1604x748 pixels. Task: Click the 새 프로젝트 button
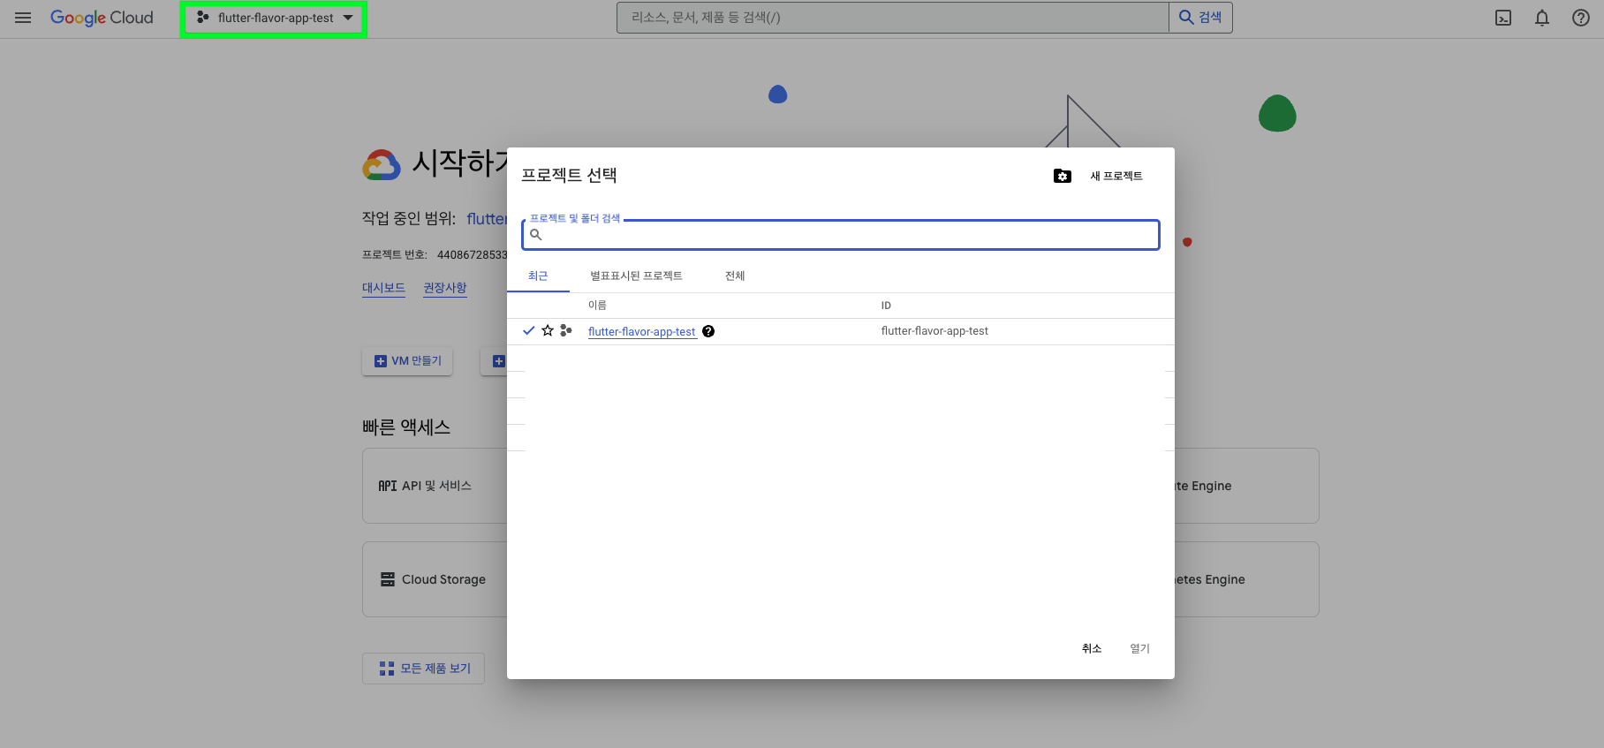tap(1116, 176)
